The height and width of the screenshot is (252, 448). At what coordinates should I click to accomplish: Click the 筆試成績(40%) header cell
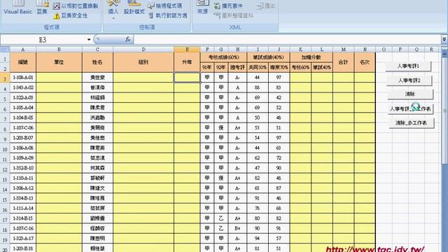point(268,57)
